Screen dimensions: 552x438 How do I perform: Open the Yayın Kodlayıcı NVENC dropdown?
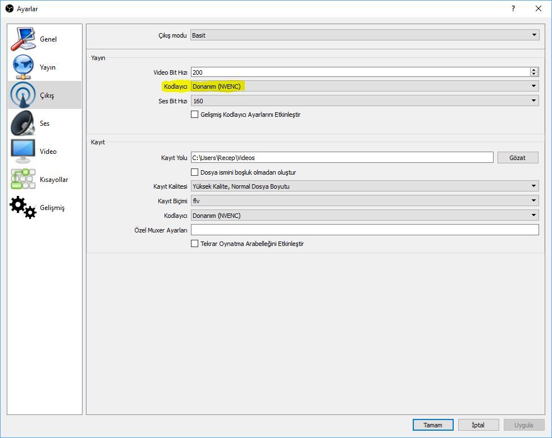(x=364, y=86)
